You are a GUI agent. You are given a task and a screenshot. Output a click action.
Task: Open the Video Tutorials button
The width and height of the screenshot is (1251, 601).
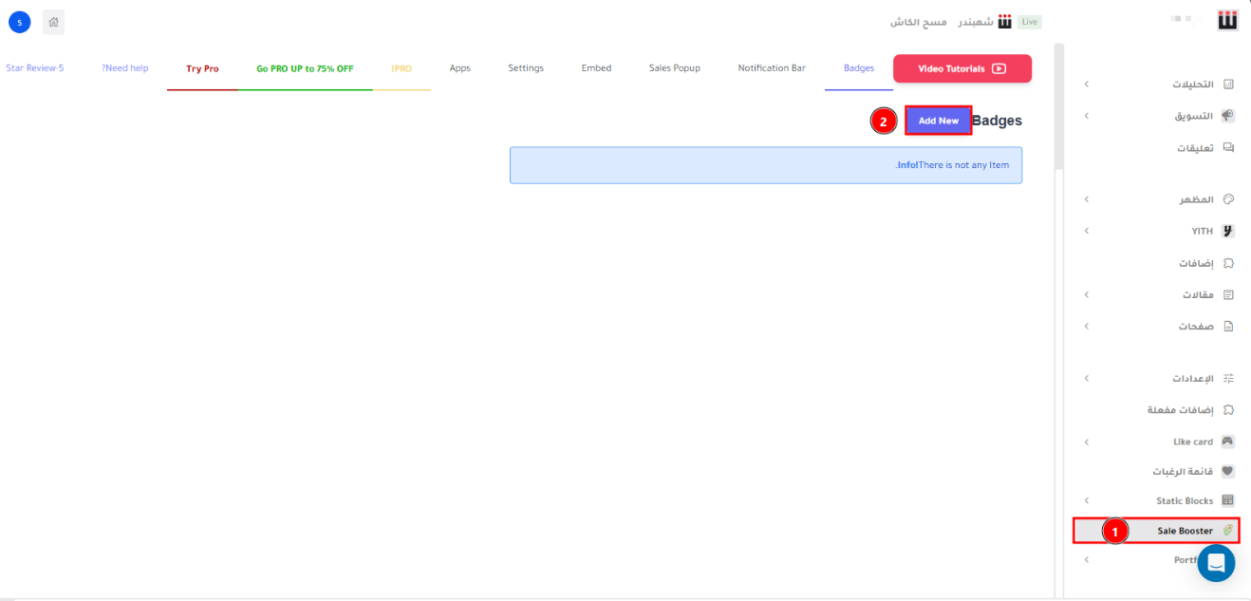[x=962, y=68]
